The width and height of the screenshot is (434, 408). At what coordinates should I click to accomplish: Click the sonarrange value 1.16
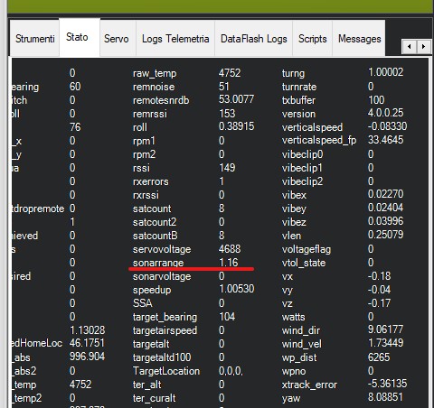coord(229,263)
